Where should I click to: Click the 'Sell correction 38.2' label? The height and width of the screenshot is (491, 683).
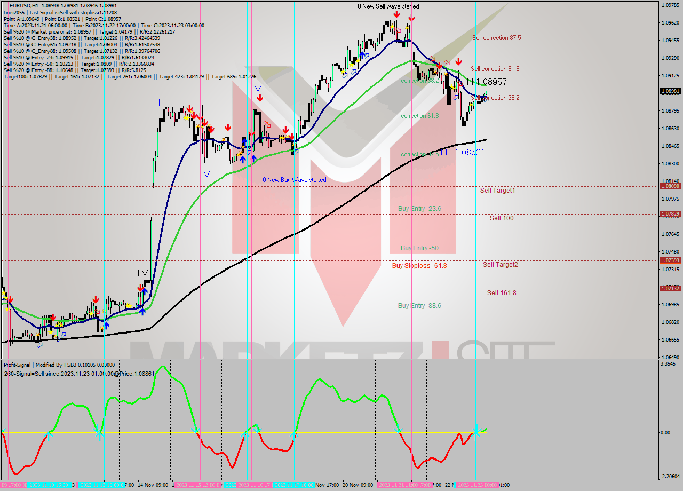495,98
